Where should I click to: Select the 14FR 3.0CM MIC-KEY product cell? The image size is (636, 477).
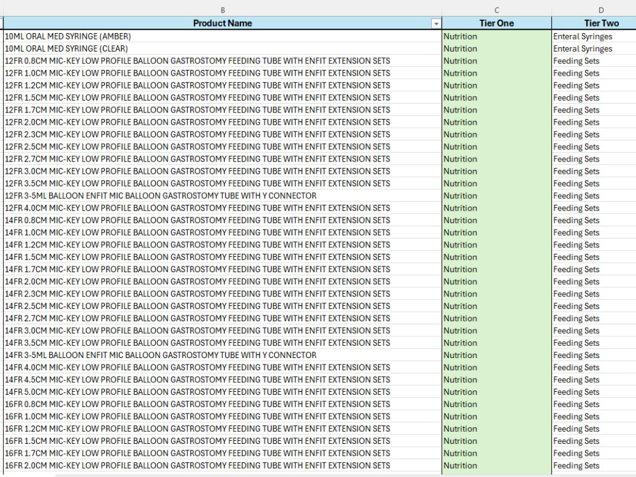coord(222,331)
